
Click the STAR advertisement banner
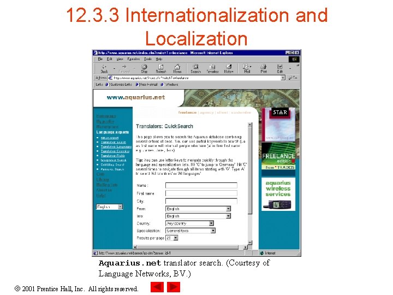(278, 125)
